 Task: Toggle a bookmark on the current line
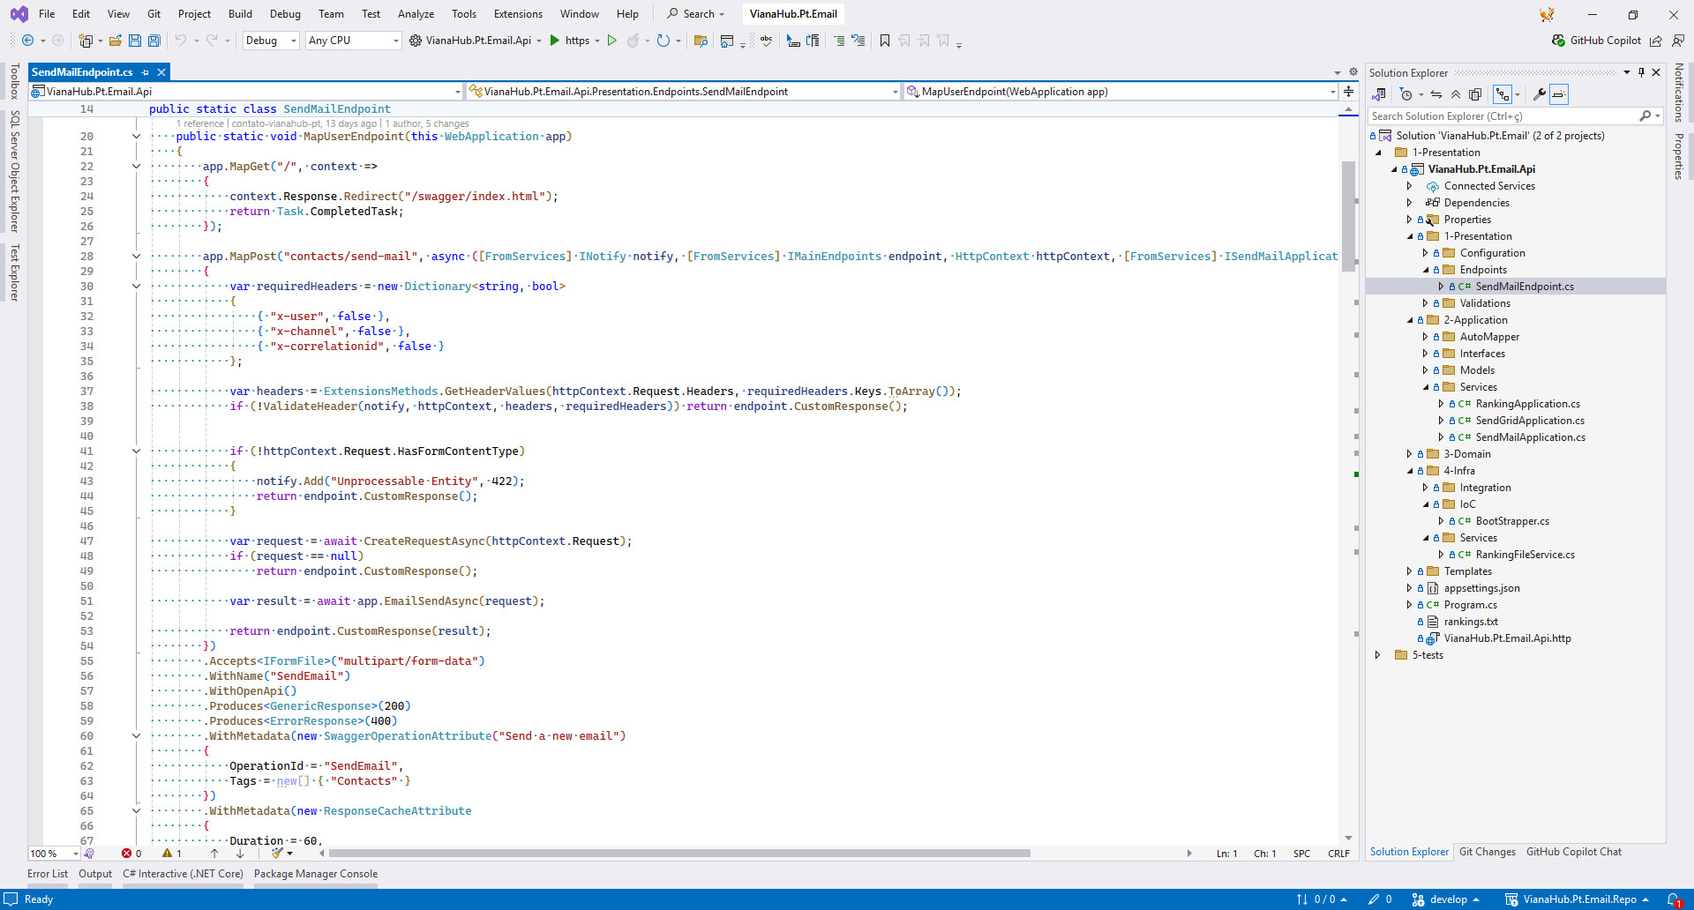pyautogui.click(x=885, y=41)
